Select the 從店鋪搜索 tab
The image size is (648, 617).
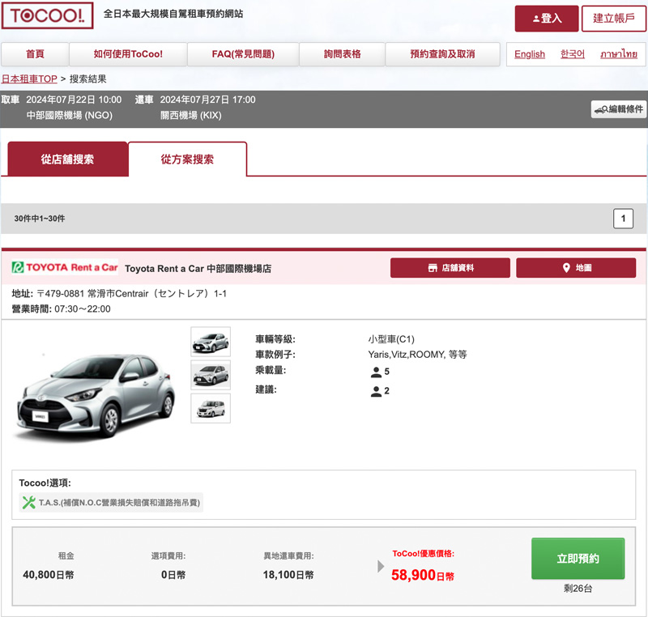[x=68, y=160]
